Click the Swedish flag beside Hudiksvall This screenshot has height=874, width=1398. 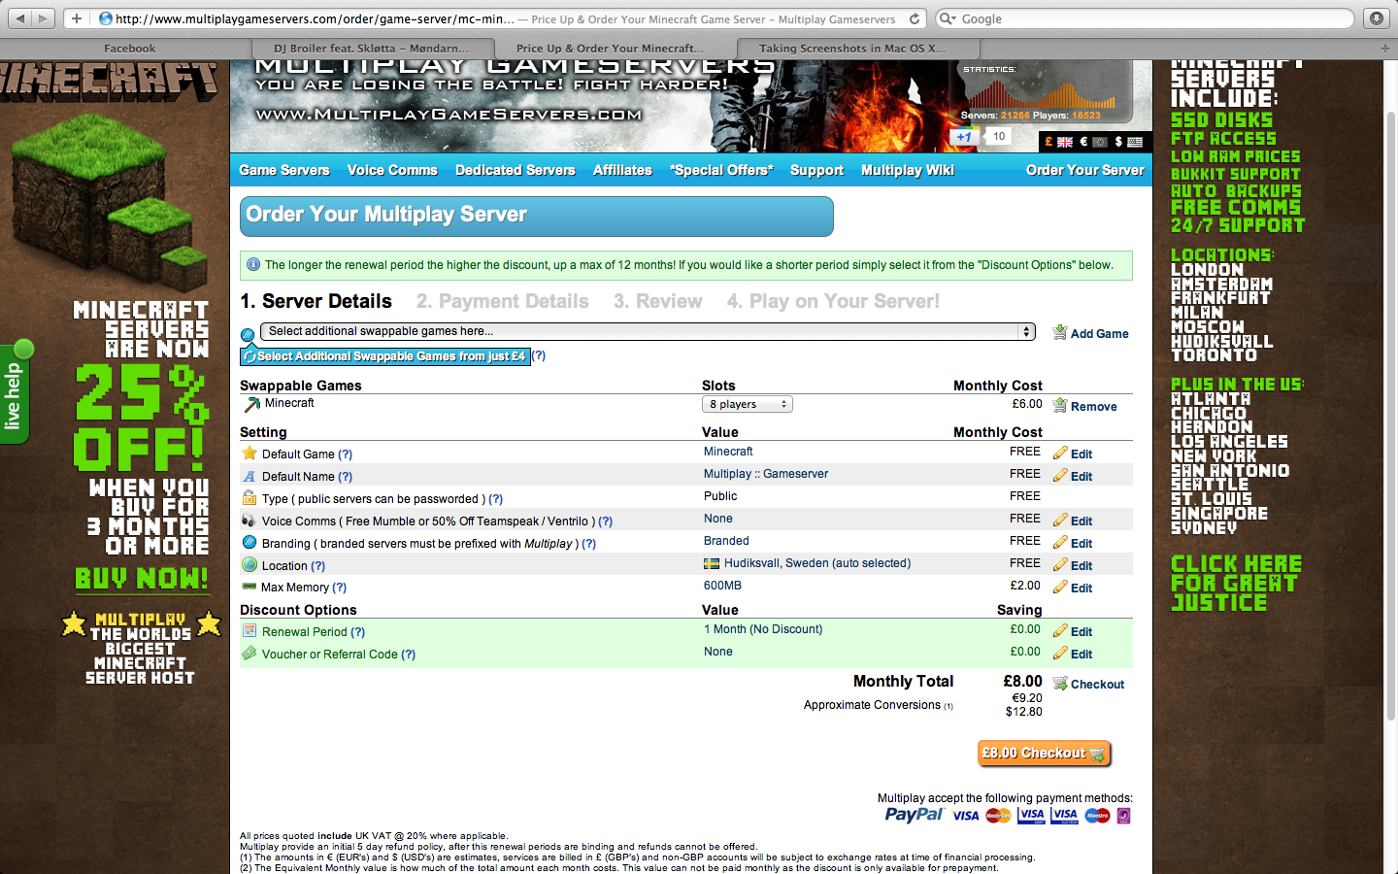tap(712, 563)
